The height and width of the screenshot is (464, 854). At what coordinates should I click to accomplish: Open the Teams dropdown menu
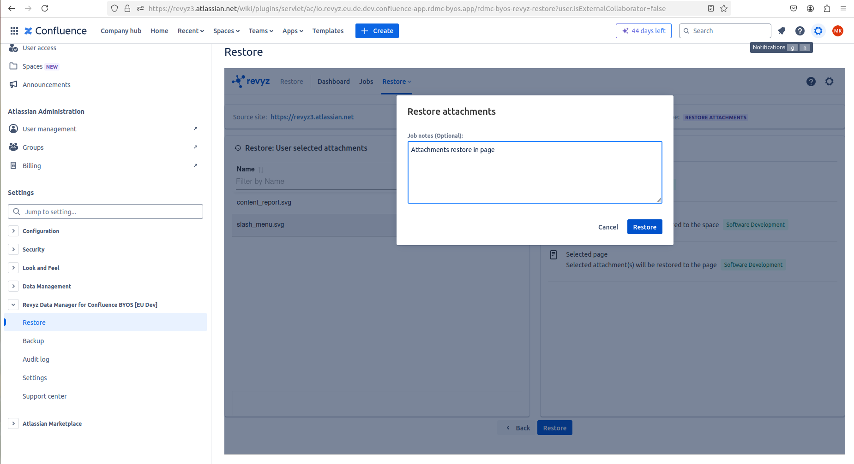click(261, 31)
